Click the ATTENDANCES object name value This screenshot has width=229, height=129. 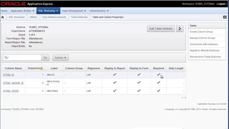(x=37, y=31)
